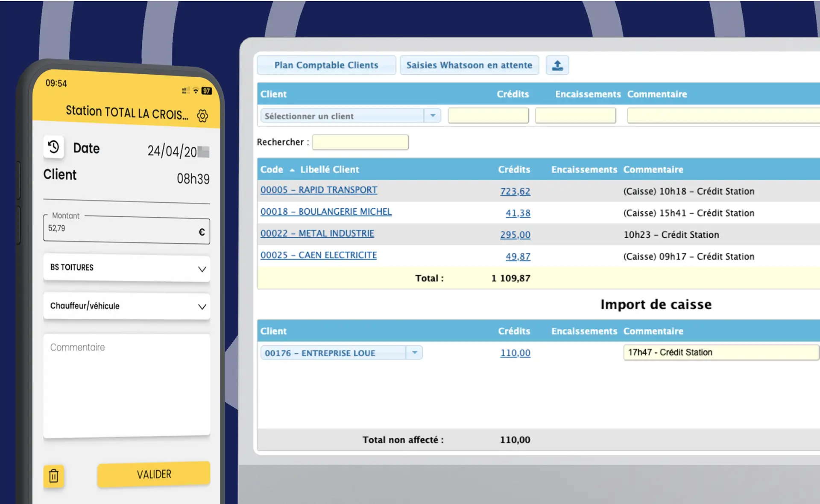Tap the trash delete icon on phone

[53, 476]
